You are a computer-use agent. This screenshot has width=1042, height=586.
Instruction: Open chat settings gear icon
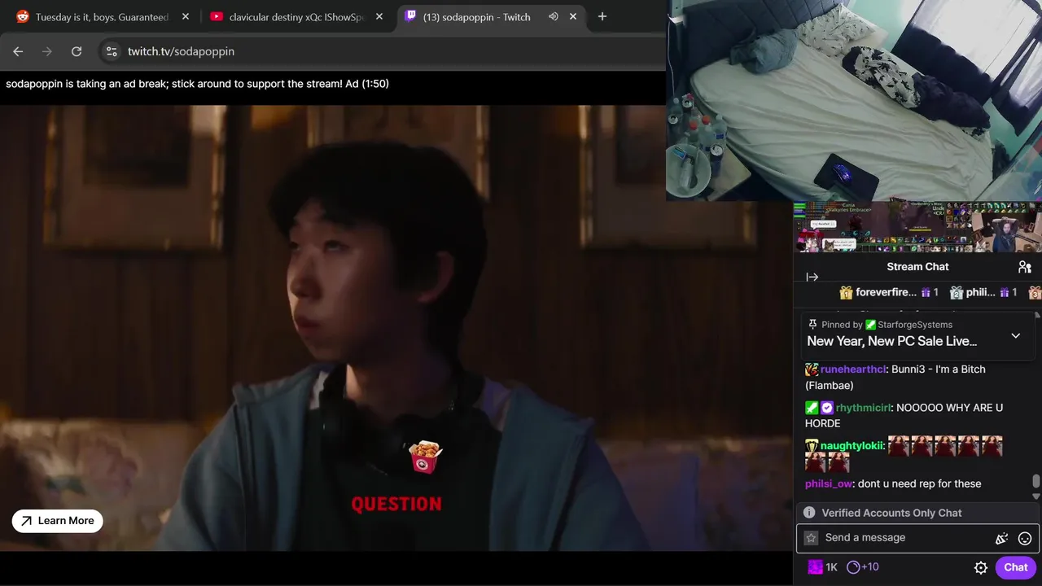click(x=981, y=568)
